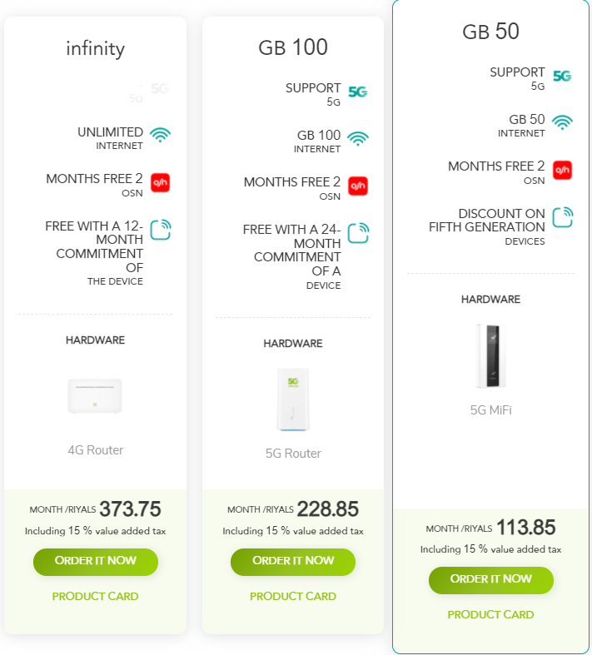Click the Wi-Fi icon in GB 50 plan
The width and height of the screenshot is (592, 655).
pyautogui.click(x=562, y=122)
